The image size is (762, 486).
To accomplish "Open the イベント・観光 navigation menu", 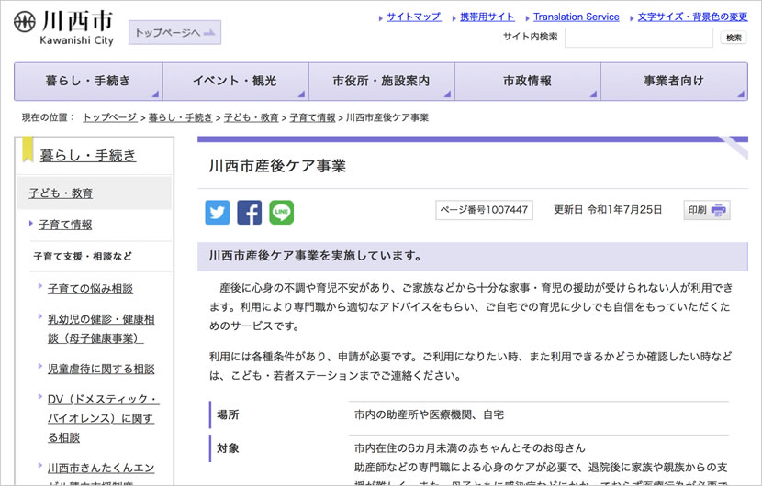I will 236,81.
